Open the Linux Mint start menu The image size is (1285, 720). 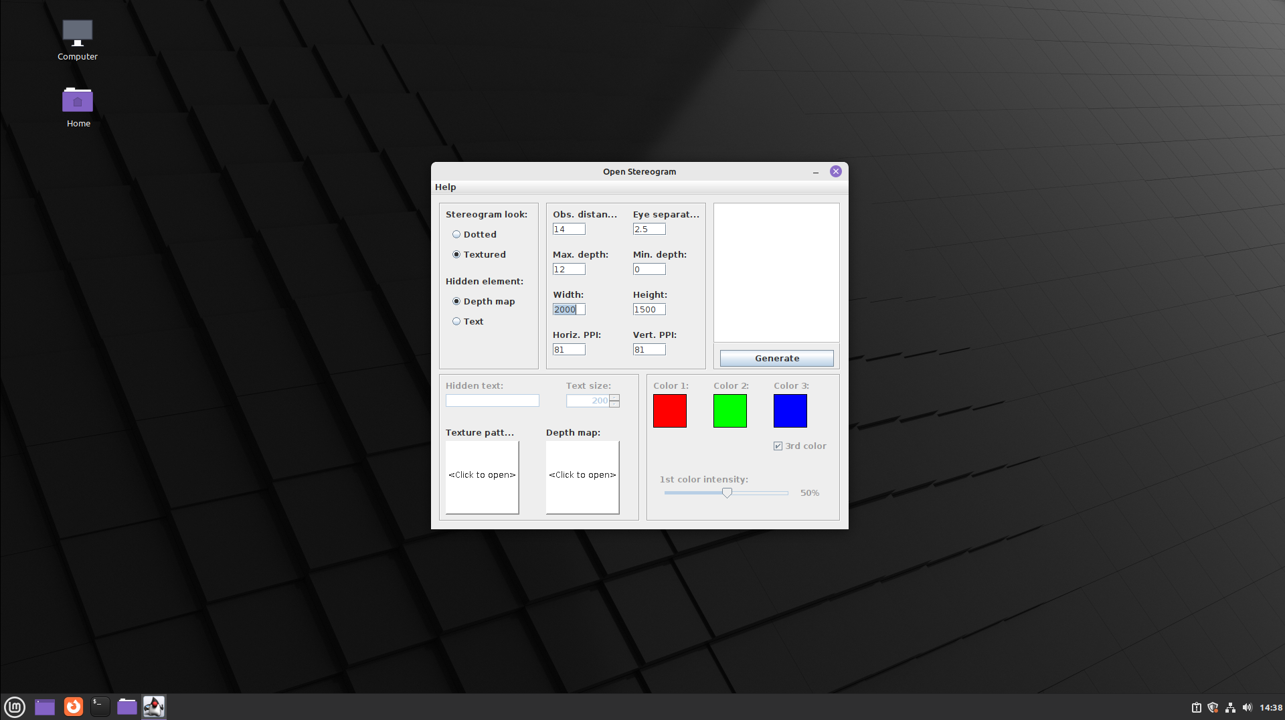[x=15, y=707]
